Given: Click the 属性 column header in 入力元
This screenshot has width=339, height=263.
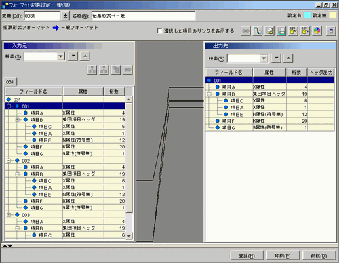Looking at the screenshot, I should pos(83,92).
